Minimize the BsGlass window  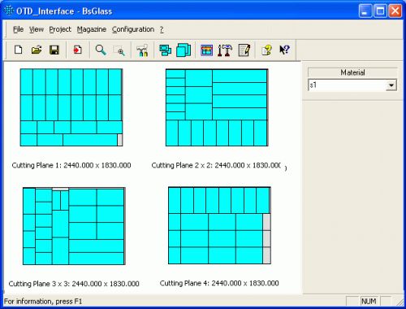click(365, 11)
